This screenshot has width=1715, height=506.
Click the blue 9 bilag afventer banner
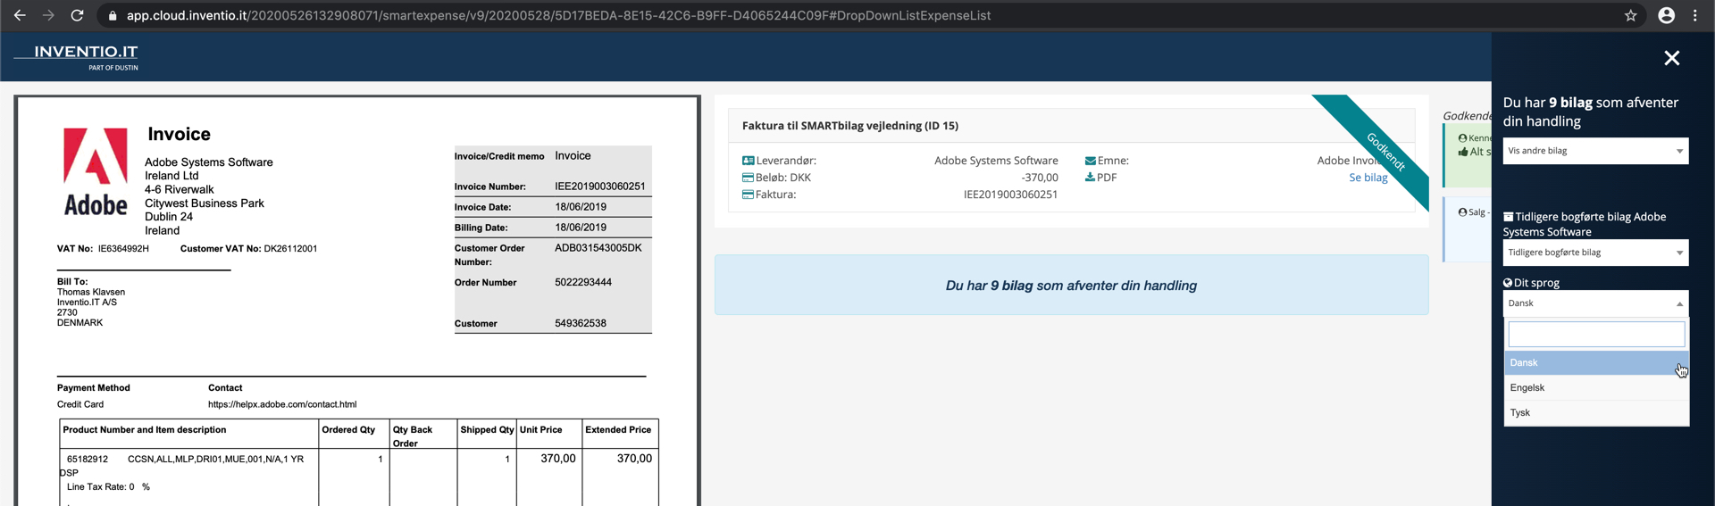click(1071, 286)
